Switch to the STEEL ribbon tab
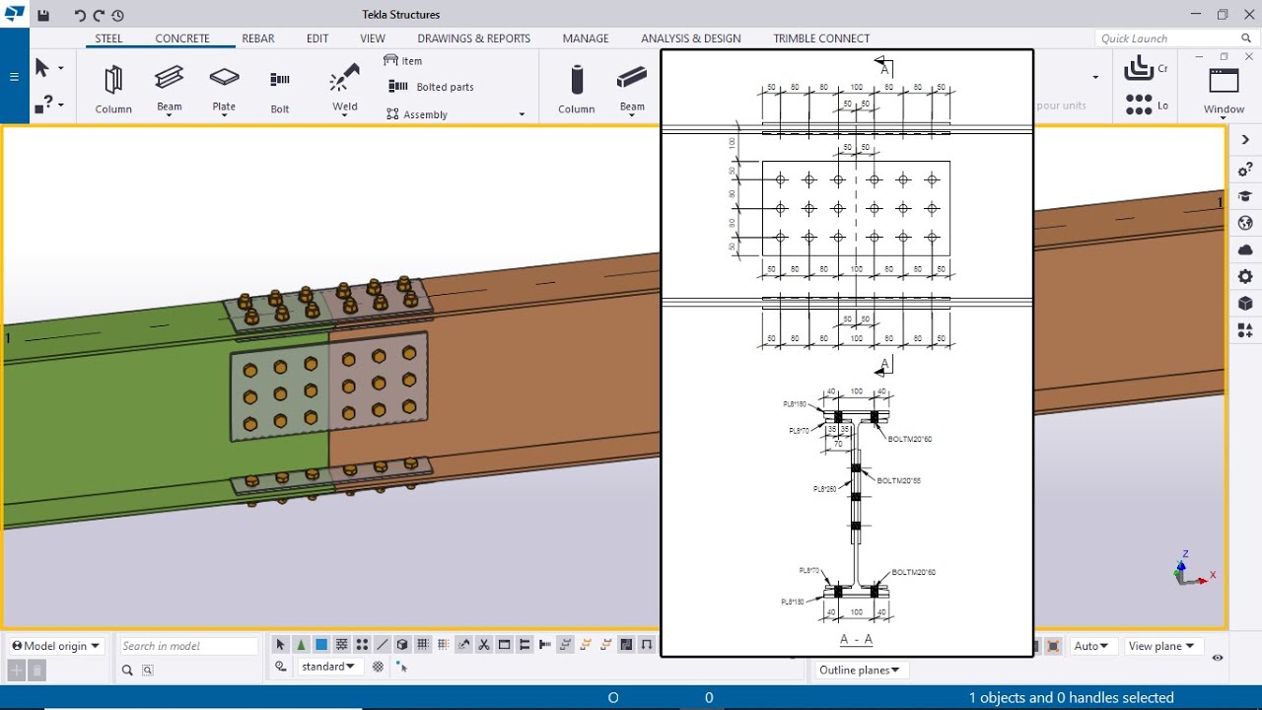 point(108,38)
